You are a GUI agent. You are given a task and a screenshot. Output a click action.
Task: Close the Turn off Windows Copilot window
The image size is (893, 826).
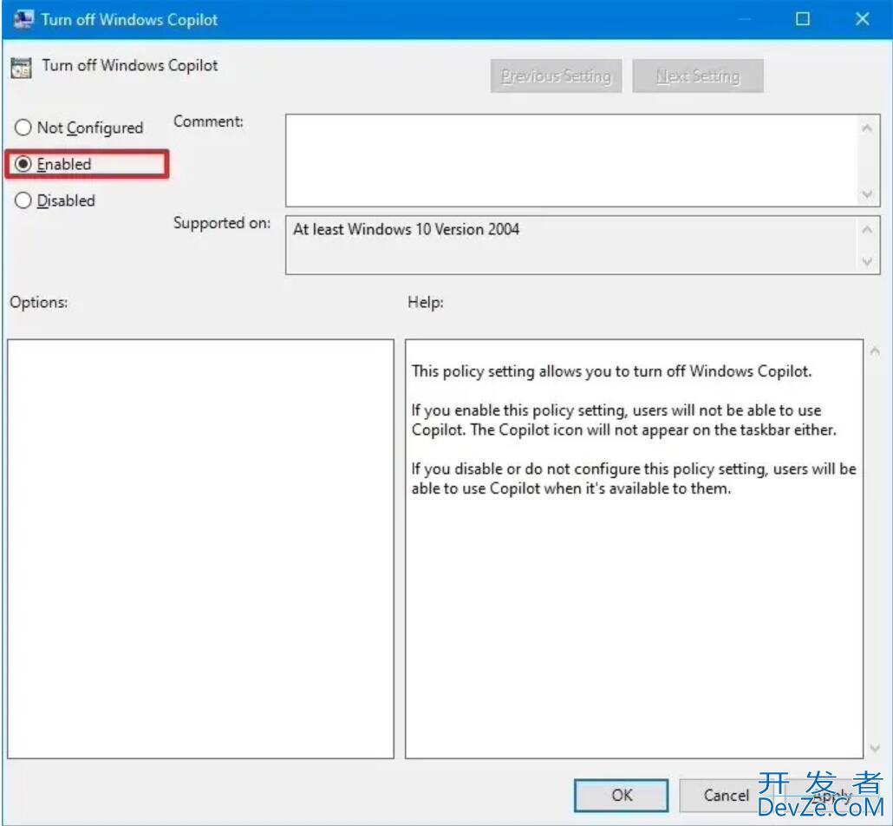pyautogui.click(x=863, y=19)
